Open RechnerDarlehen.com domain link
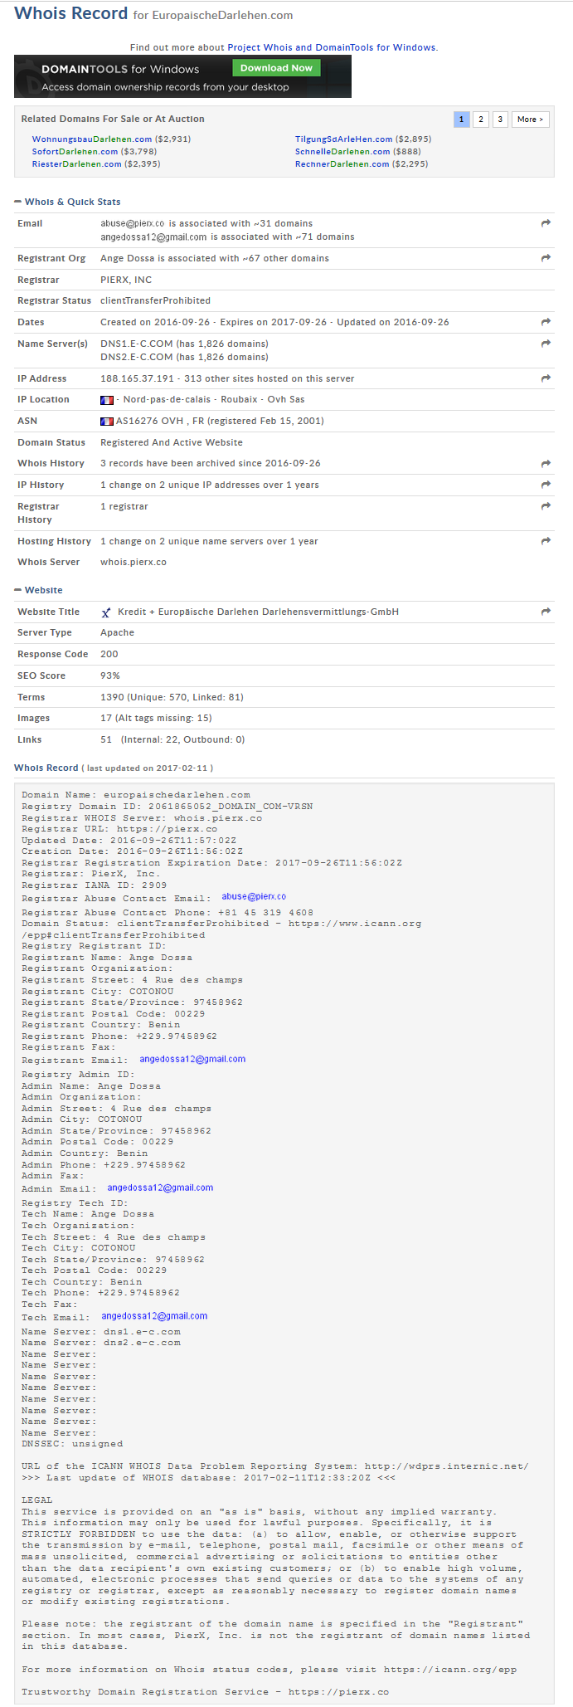The width and height of the screenshot is (573, 1707). click(342, 164)
